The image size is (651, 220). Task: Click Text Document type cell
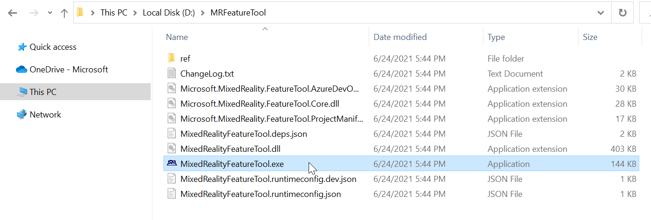tap(515, 74)
